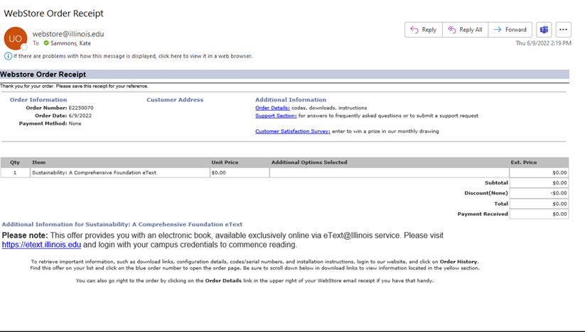Click the Discount(None) label
585x332 pixels.
(485, 193)
